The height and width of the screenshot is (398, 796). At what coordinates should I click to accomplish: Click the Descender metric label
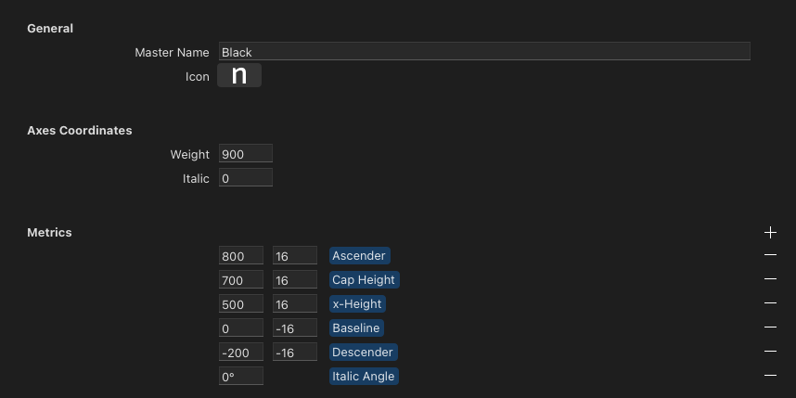coord(363,353)
